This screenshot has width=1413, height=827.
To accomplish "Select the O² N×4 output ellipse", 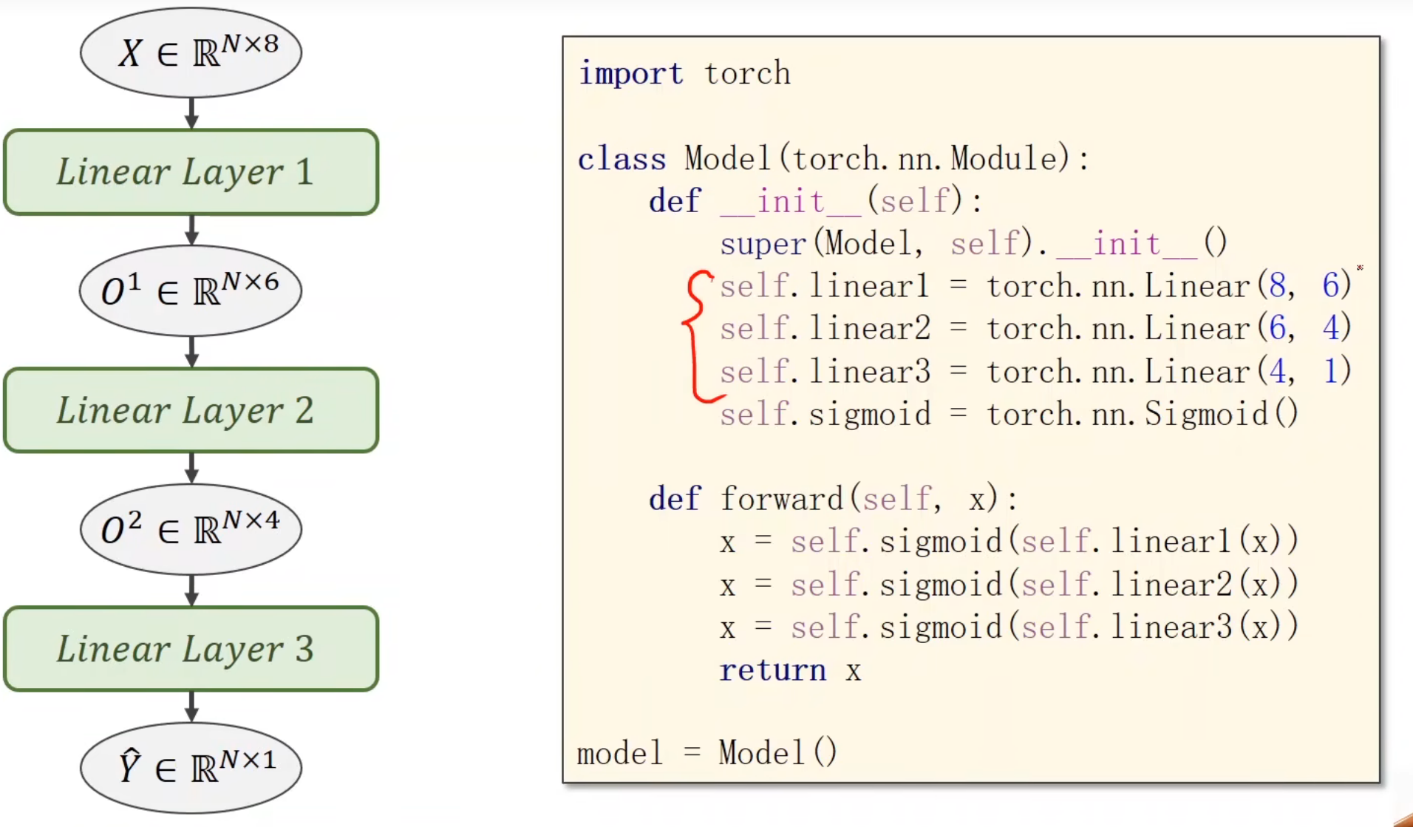I will pos(191,529).
